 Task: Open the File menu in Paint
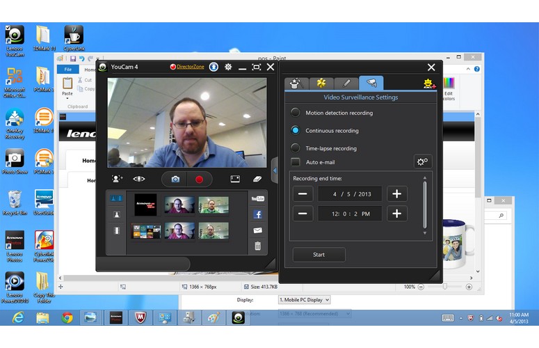[68, 69]
